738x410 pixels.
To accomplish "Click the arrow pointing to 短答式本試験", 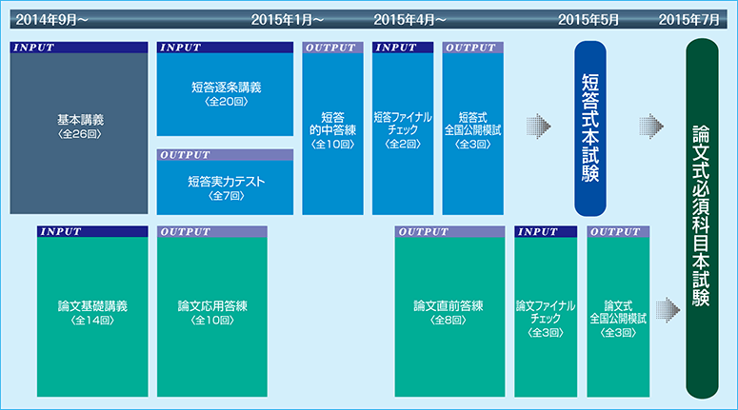I will tap(539, 126).
